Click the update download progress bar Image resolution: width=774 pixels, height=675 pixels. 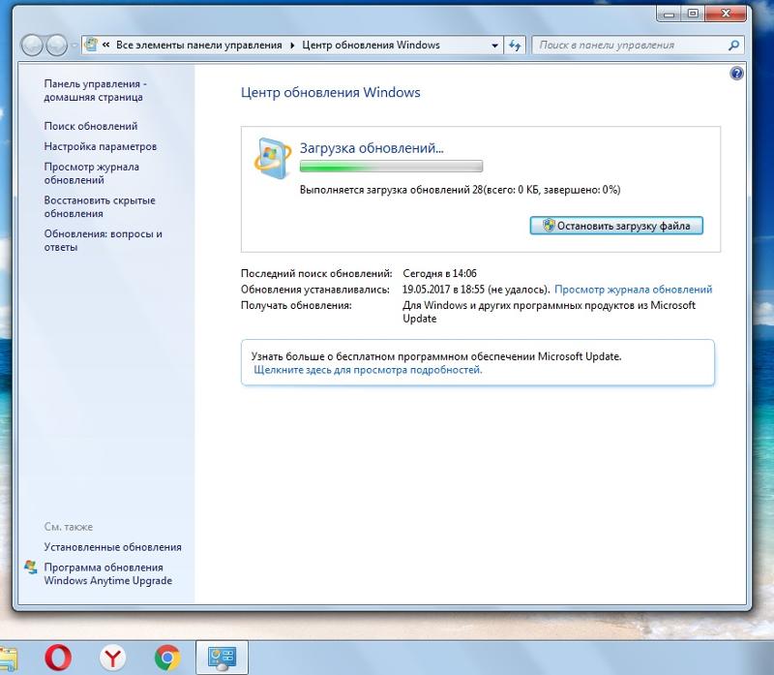391,166
